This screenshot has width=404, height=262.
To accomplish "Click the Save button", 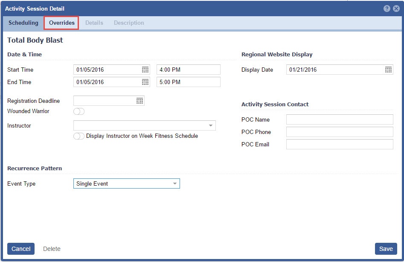I will (x=386, y=249).
